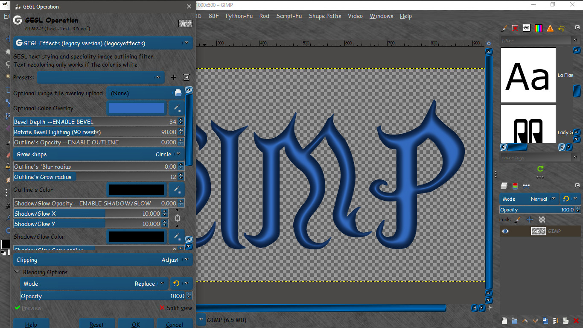Screen dimensions: 583x328
Task: Open the Shape Paths menu
Action: (325, 16)
